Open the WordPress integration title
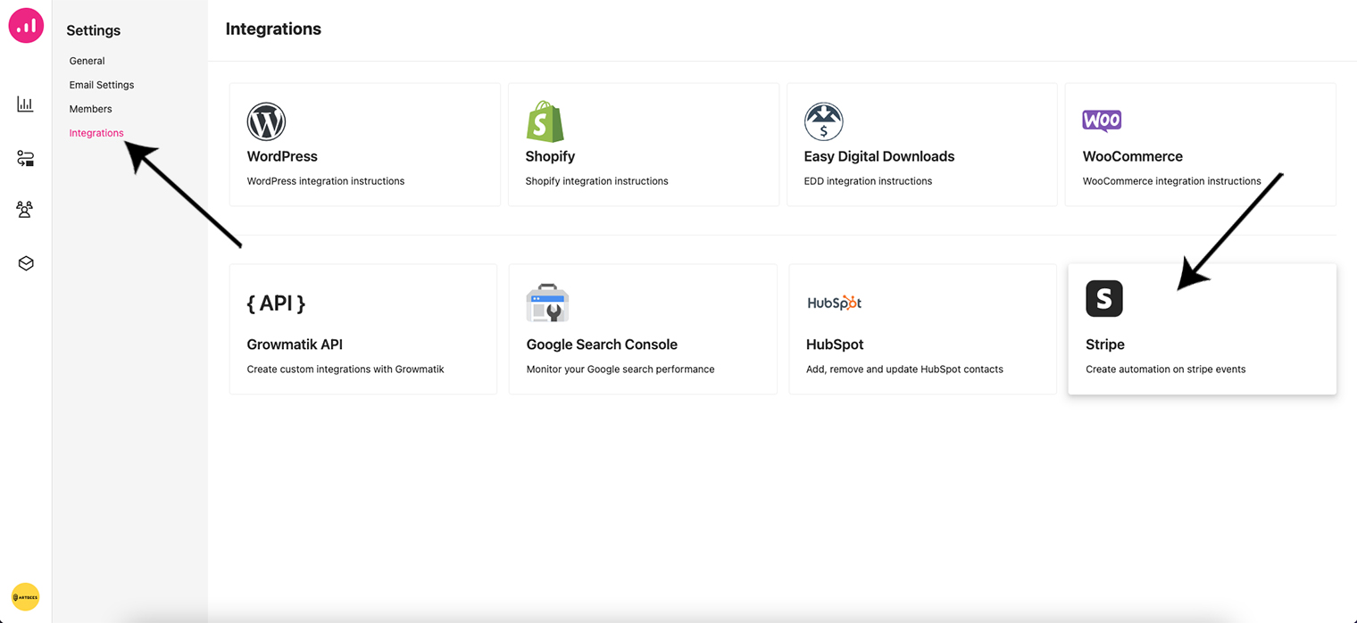The image size is (1357, 623). click(x=282, y=156)
